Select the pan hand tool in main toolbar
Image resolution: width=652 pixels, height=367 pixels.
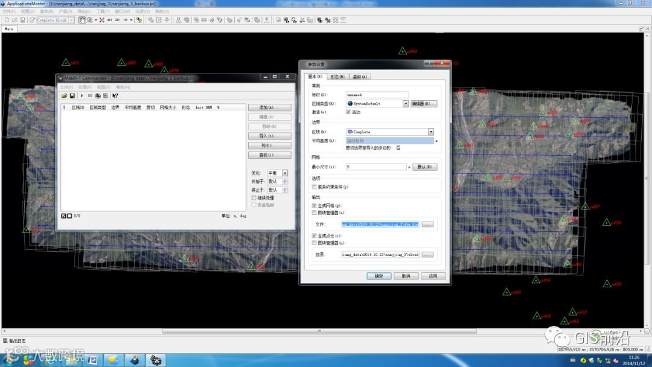82,20
